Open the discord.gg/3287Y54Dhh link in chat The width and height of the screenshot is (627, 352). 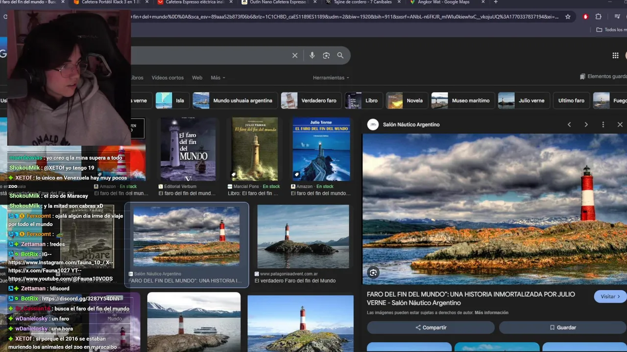80,299
